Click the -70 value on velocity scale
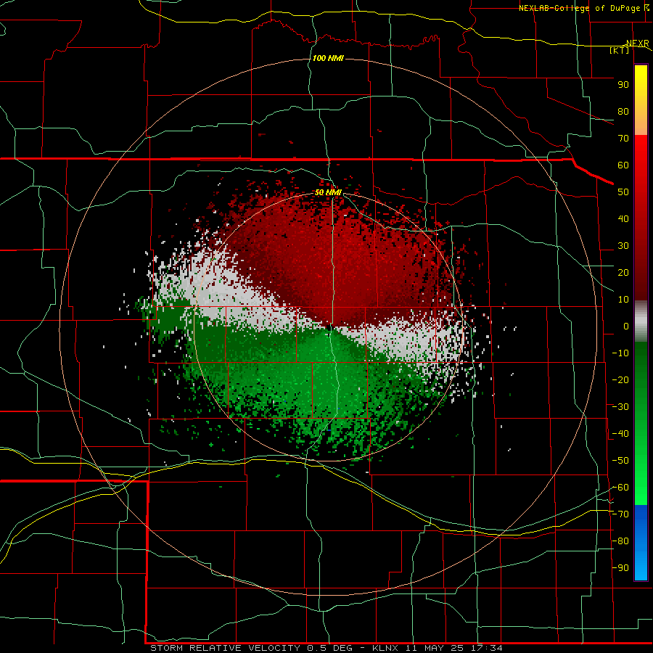Image resolution: width=653 pixels, height=653 pixels. tap(620, 514)
